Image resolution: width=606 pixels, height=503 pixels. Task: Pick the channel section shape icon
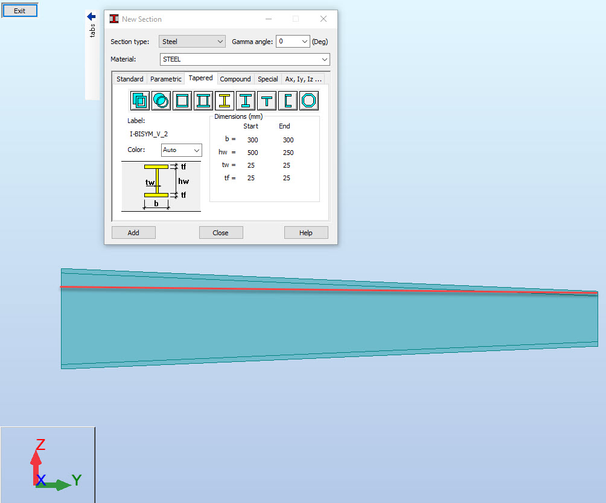287,100
